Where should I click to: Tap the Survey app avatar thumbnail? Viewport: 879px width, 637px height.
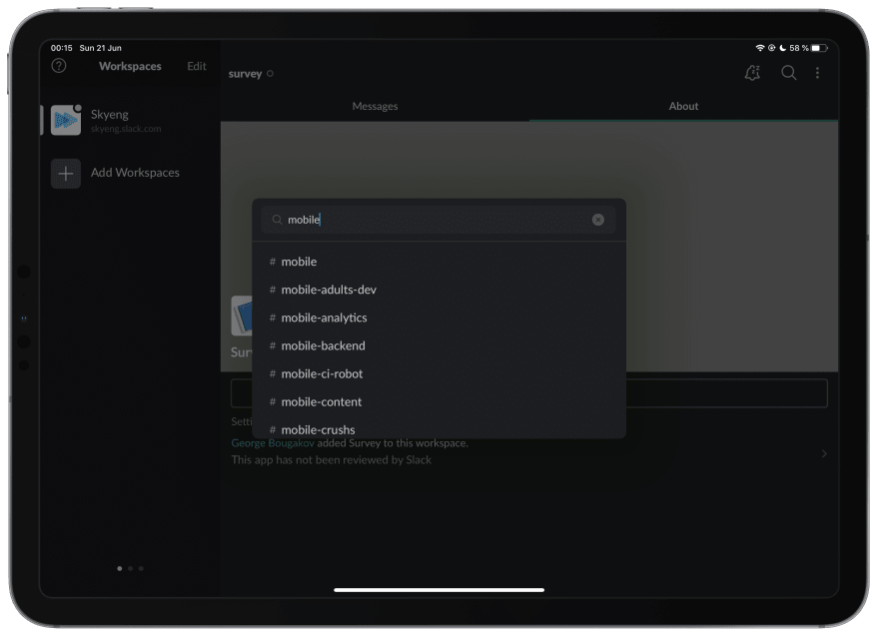pos(242,316)
